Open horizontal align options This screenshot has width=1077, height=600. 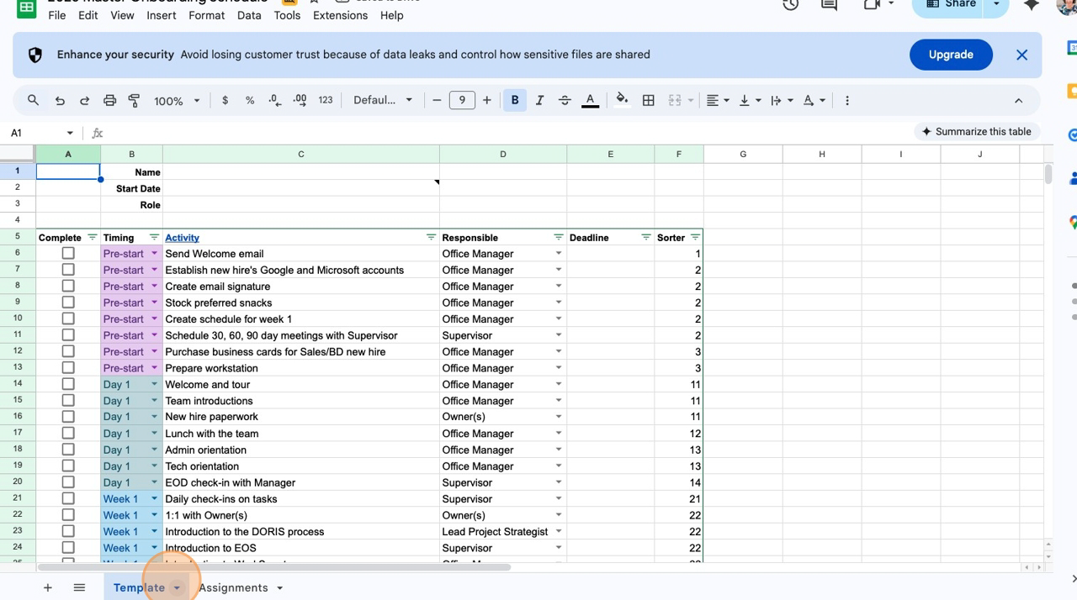click(x=718, y=100)
